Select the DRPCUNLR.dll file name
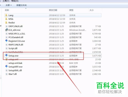Screen dimensions: 128x97 [x=15, y=26]
